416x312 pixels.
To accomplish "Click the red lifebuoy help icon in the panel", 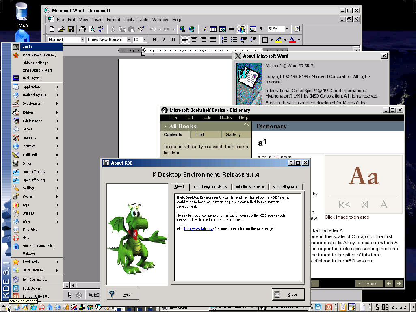I will tap(41, 308).
